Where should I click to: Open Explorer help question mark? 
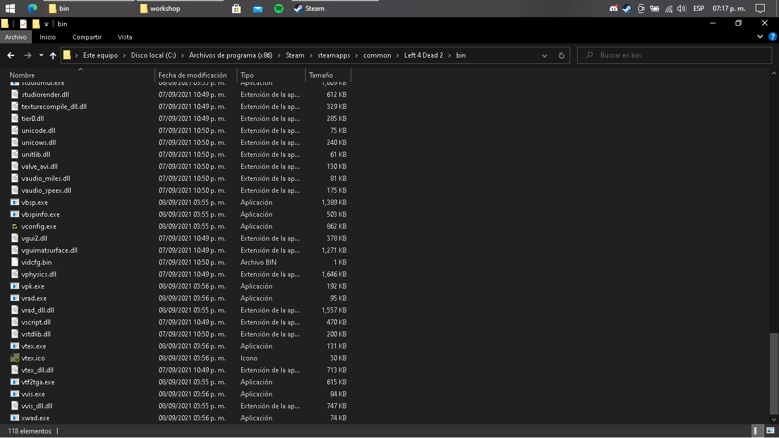(x=772, y=36)
